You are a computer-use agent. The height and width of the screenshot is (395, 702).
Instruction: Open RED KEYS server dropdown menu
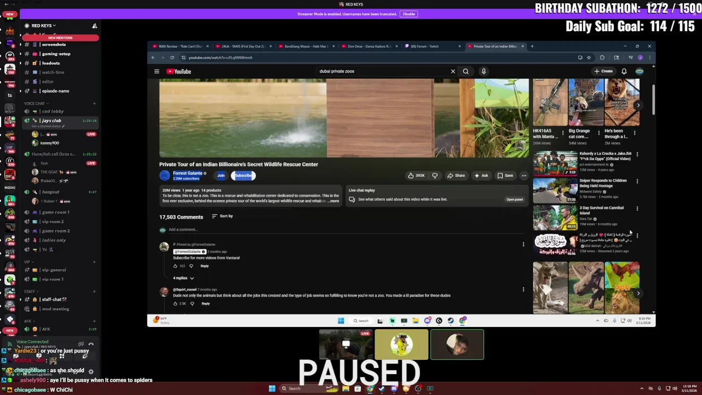[44, 26]
